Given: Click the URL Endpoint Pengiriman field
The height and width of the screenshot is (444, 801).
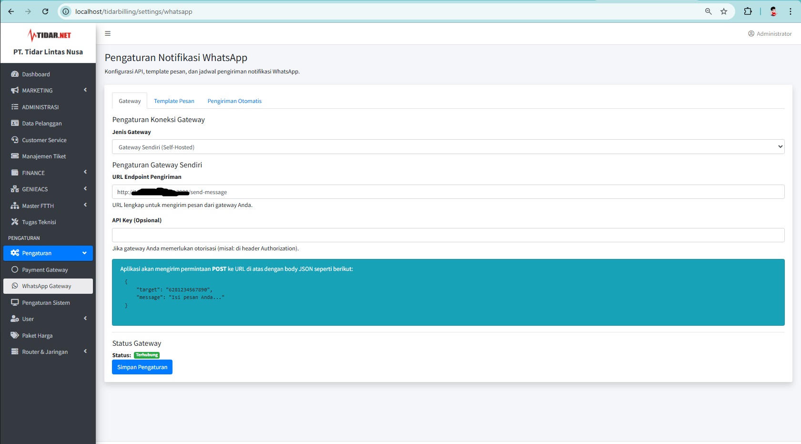Looking at the screenshot, I should (x=448, y=192).
